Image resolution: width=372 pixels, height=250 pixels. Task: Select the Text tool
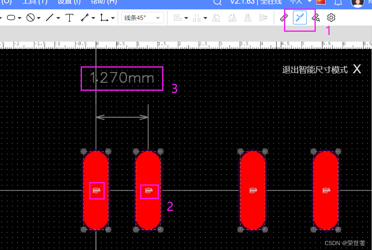coord(69,18)
